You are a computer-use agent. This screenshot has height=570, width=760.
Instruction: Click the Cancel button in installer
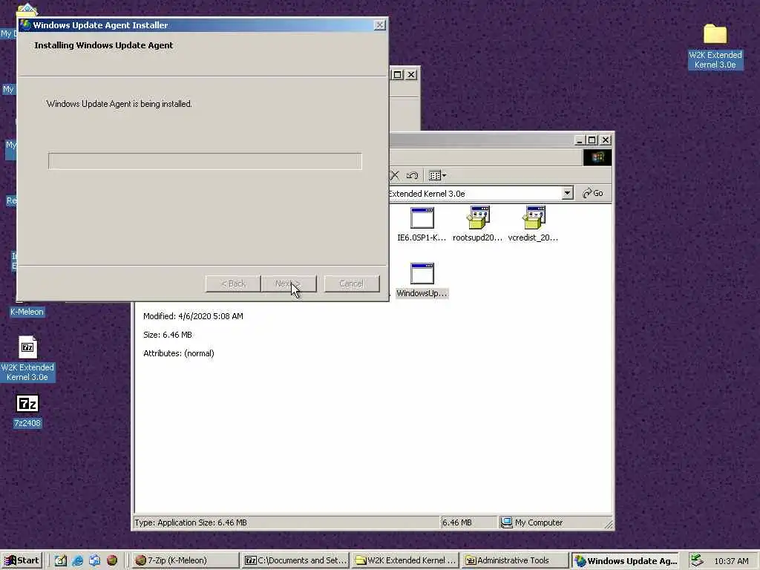(351, 284)
